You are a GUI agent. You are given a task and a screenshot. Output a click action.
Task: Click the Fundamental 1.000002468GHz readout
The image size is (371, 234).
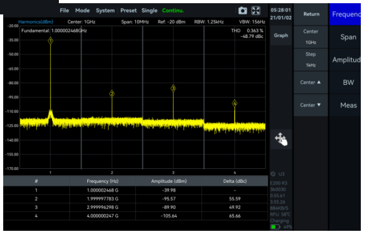(54, 30)
